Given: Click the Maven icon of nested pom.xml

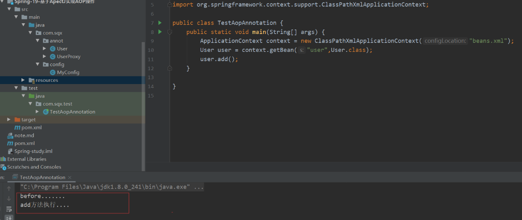Looking at the screenshot, I should [17, 128].
